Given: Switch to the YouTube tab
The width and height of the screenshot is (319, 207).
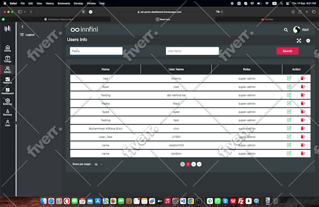Looking at the screenshot, I should (267, 19).
